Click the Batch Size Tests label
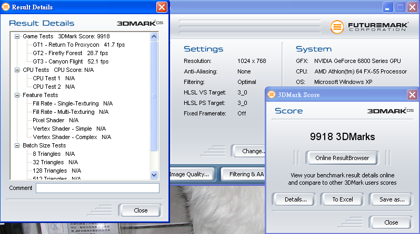 [44, 145]
